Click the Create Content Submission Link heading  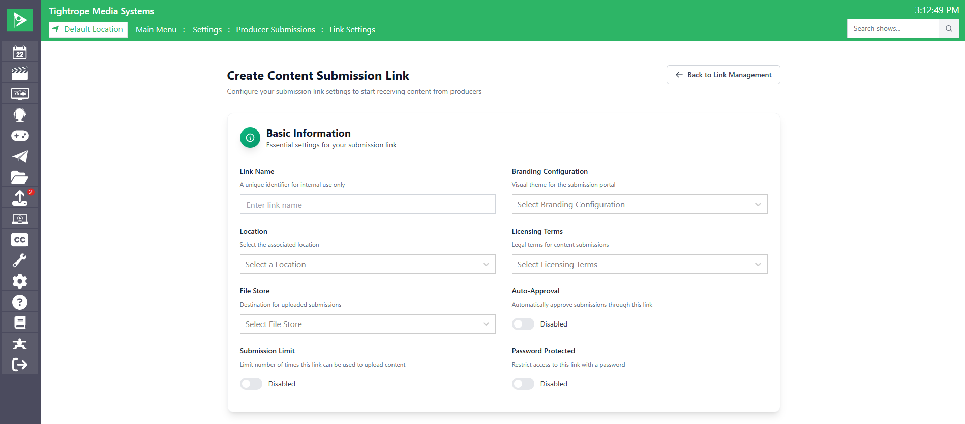pyautogui.click(x=318, y=76)
